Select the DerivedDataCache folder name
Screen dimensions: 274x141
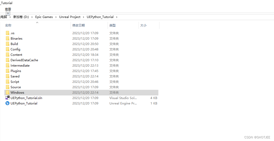24,60
